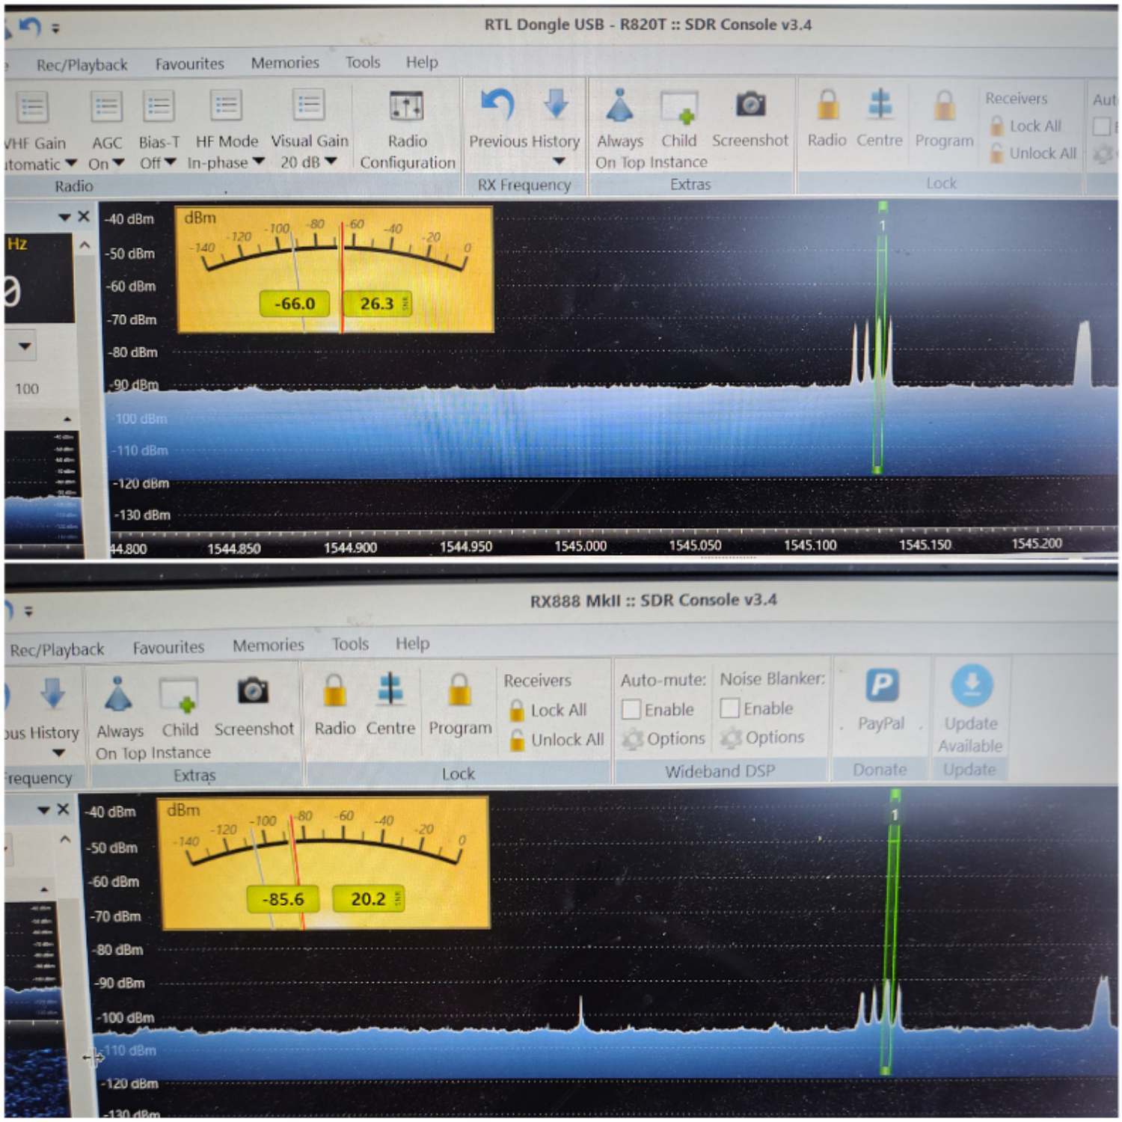This screenshot has height=1122, width=1122.
Task: Click the 1544.900 frequency label on the RTL Dongle scale
Action: (x=350, y=548)
